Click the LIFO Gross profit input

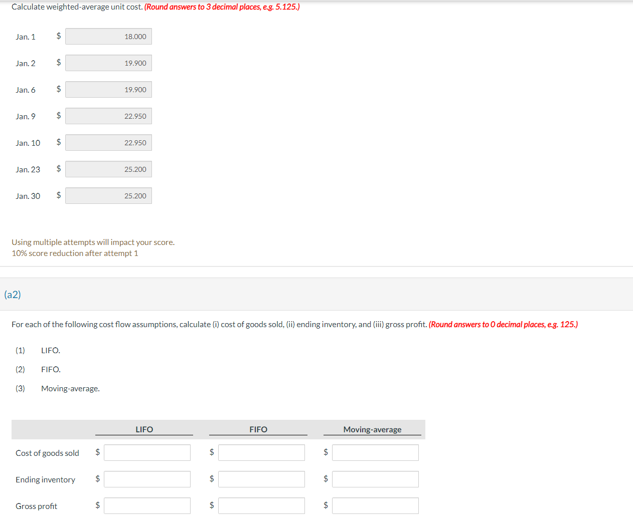147,505
